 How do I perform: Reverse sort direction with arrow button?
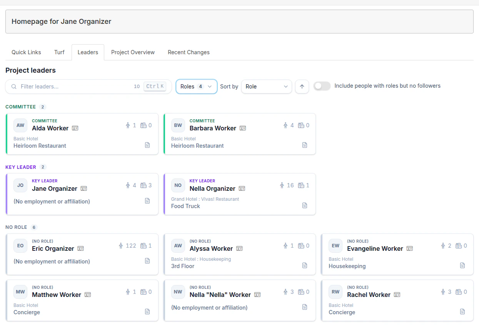click(x=302, y=87)
